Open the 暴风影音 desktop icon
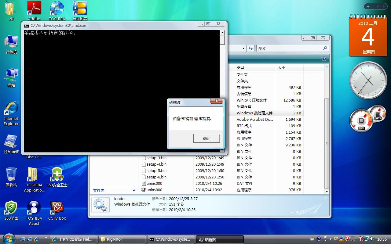This screenshot has height=244, width=391. [80, 9]
